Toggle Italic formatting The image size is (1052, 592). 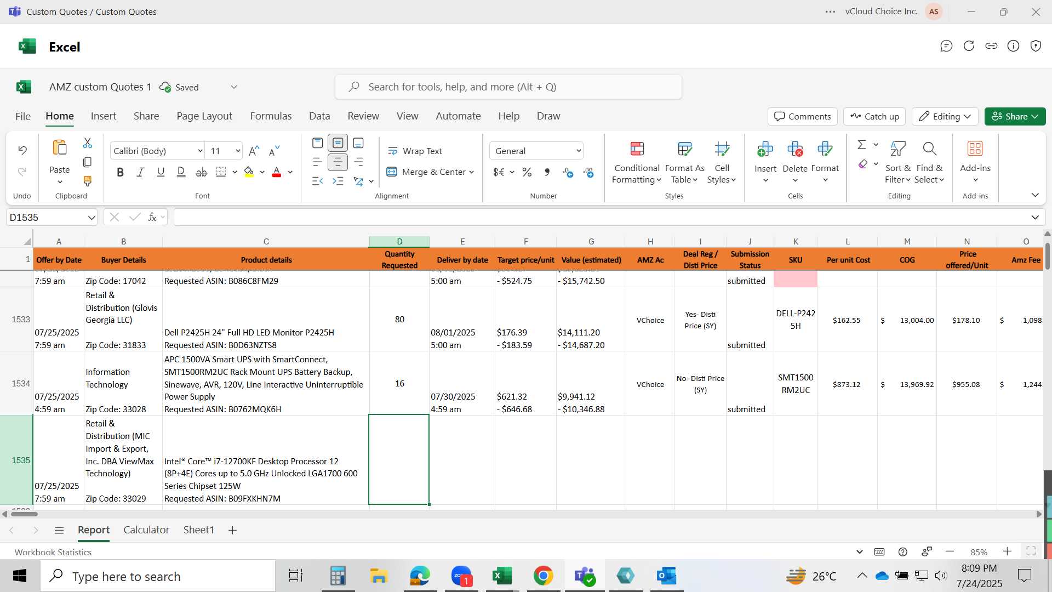pos(140,172)
